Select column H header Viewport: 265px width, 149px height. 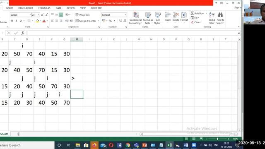(x=77, y=39)
